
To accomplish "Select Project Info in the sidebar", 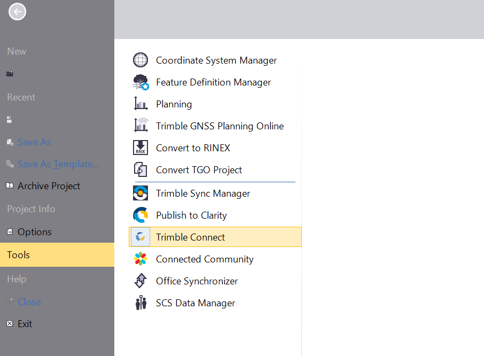I will click(31, 209).
